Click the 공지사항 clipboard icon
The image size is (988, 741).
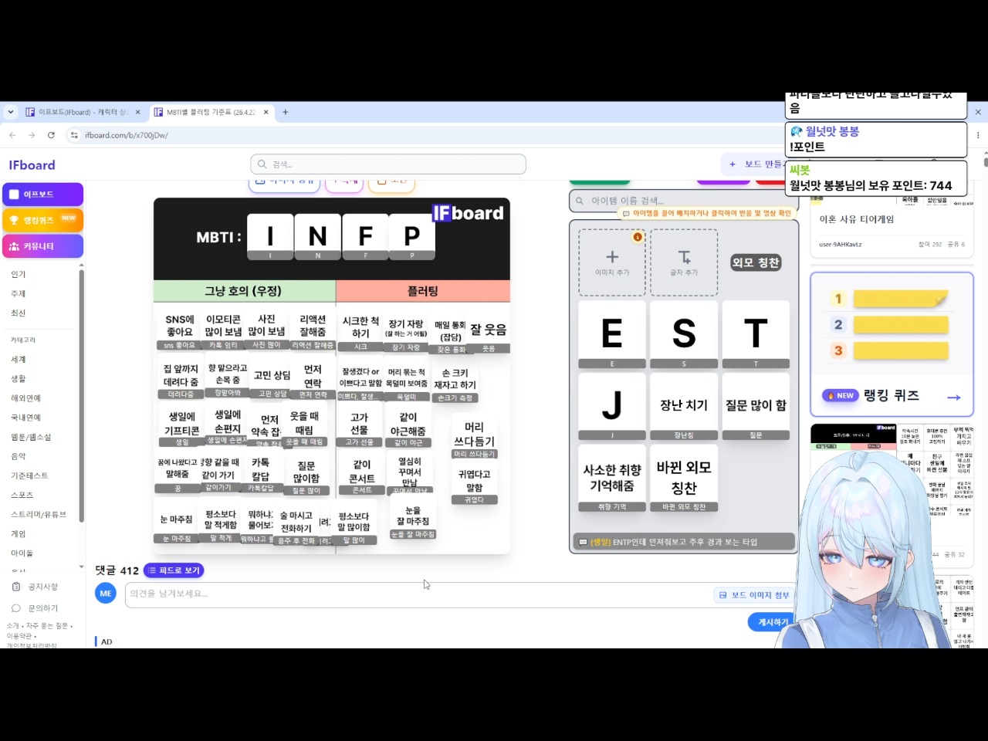click(16, 587)
